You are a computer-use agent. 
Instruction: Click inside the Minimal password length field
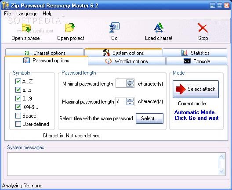coord(121,83)
